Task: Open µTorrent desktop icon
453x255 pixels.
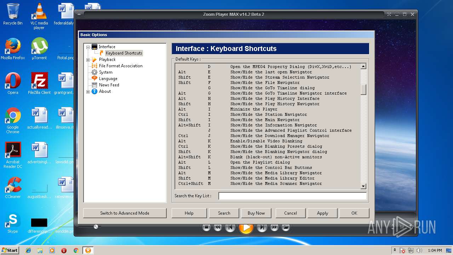Action: tap(39, 49)
